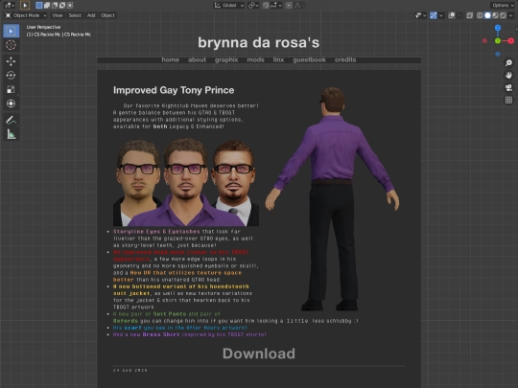The height and width of the screenshot is (388, 518).
Task: Click the red X axis gizmo handle
Action: [511, 41]
